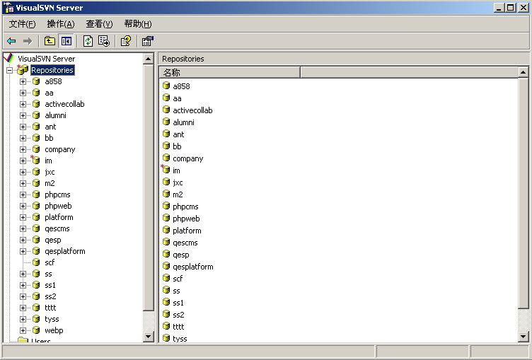The height and width of the screenshot is (360, 532).
Task: Click the 名称 column header
Action: 230,72
